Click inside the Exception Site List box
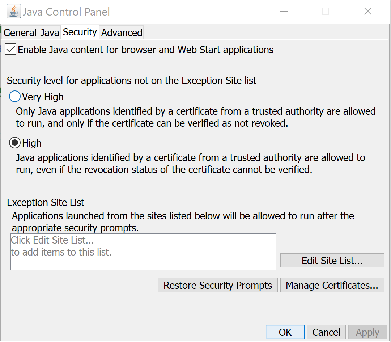The width and height of the screenshot is (391, 342). coord(143,252)
